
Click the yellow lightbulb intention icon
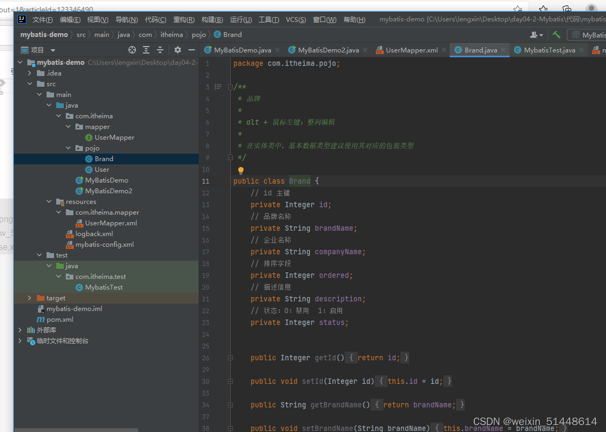click(241, 170)
